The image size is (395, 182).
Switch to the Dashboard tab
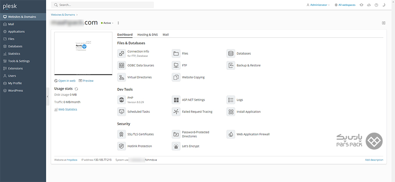pyautogui.click(x=125, y=35)
